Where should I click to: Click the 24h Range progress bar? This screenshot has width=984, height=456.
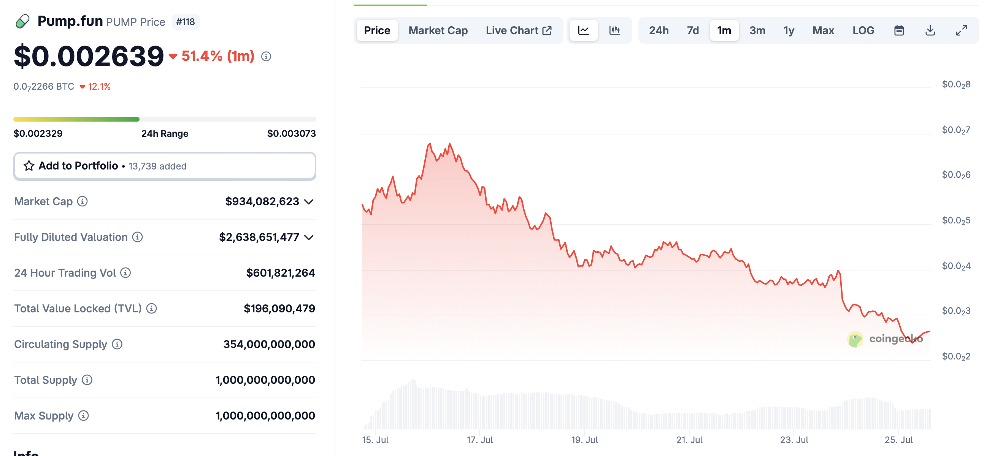tap(165, 120)
